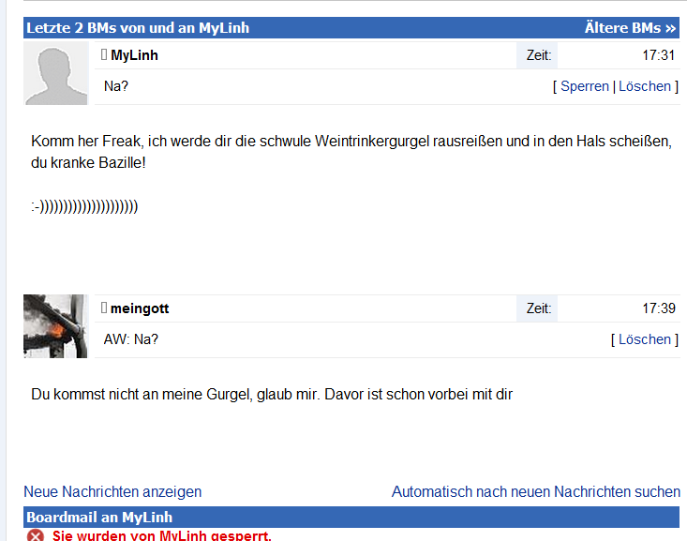Click Löschen on the 17:39 message
Viewport: 687px width, 541px height.
645,339
